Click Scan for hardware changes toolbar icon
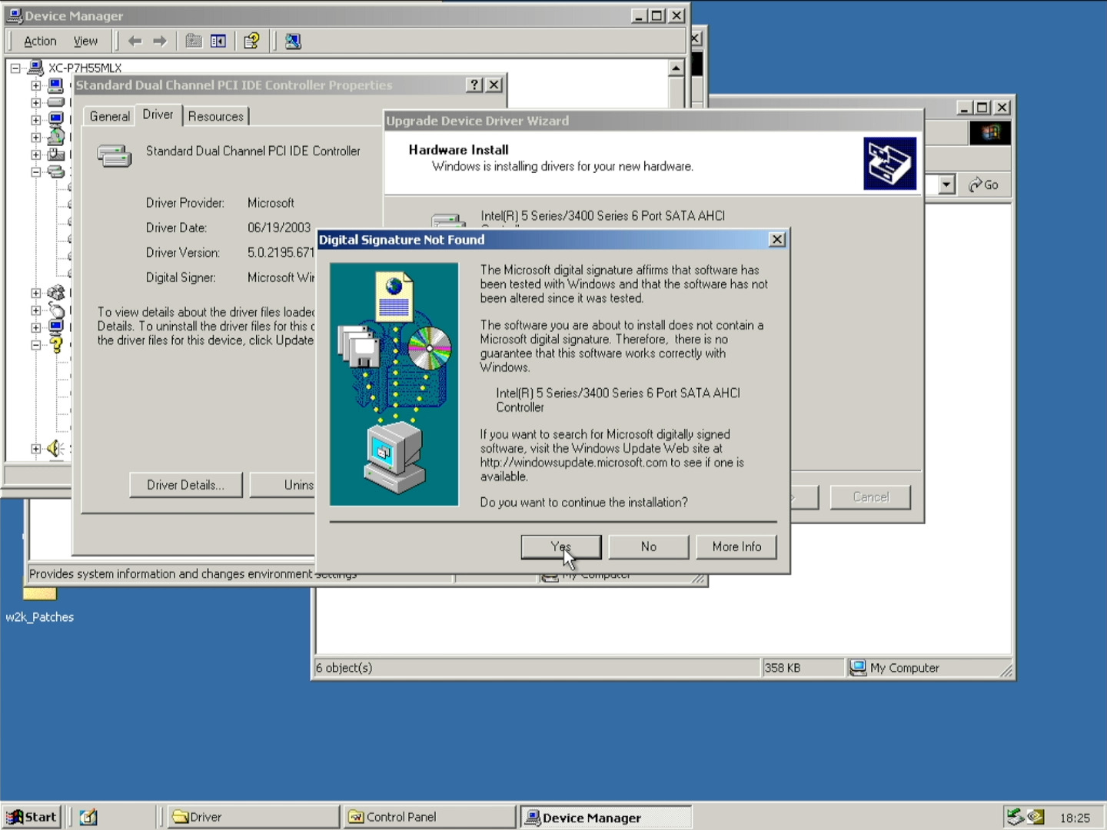Viewport: 1107px width, 830px height. [x=293, y=41]
